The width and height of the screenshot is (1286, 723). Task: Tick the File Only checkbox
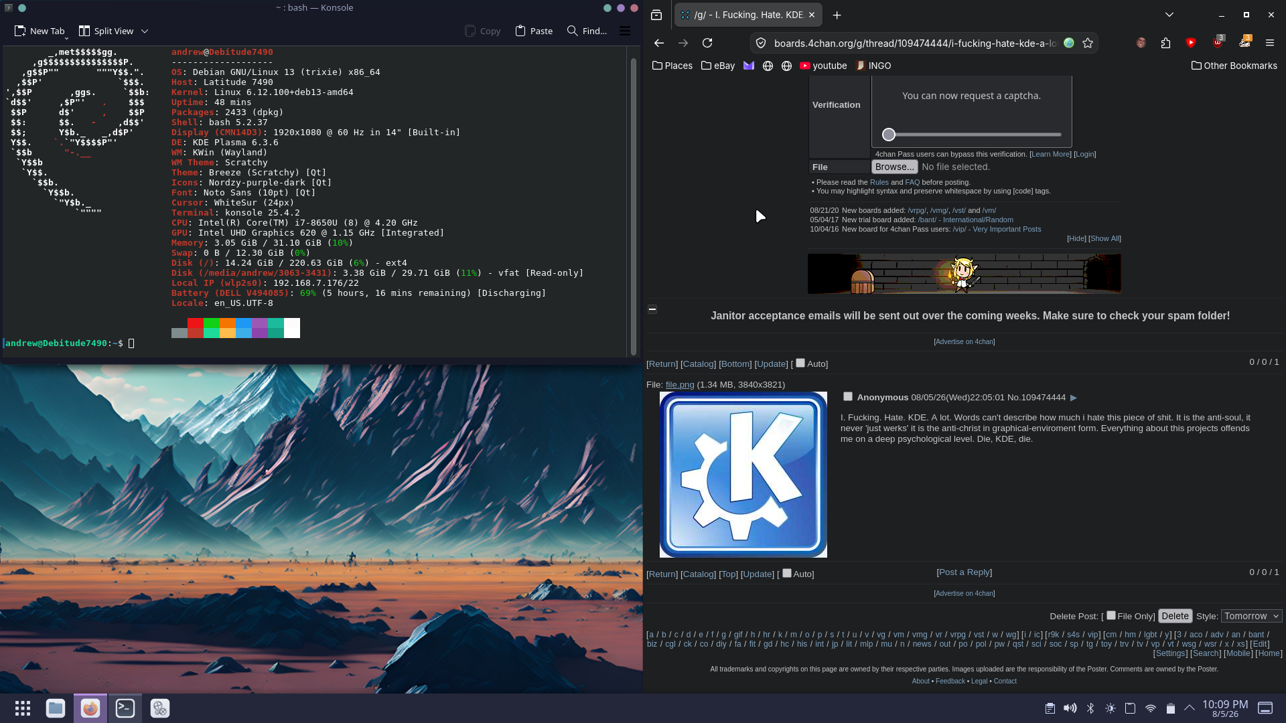(1111, 615)
